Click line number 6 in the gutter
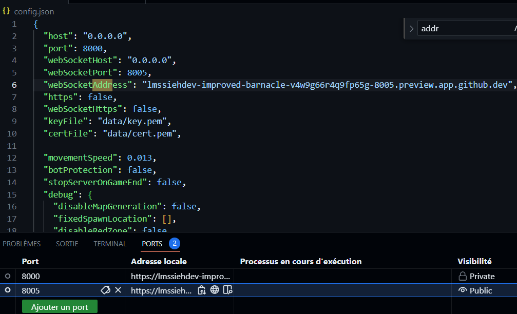This screenshot has height=314, width=517. [14, 85]
